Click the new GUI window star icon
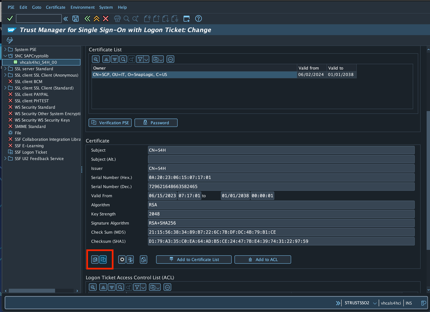 pyautogui.click(x=186, y=19)
